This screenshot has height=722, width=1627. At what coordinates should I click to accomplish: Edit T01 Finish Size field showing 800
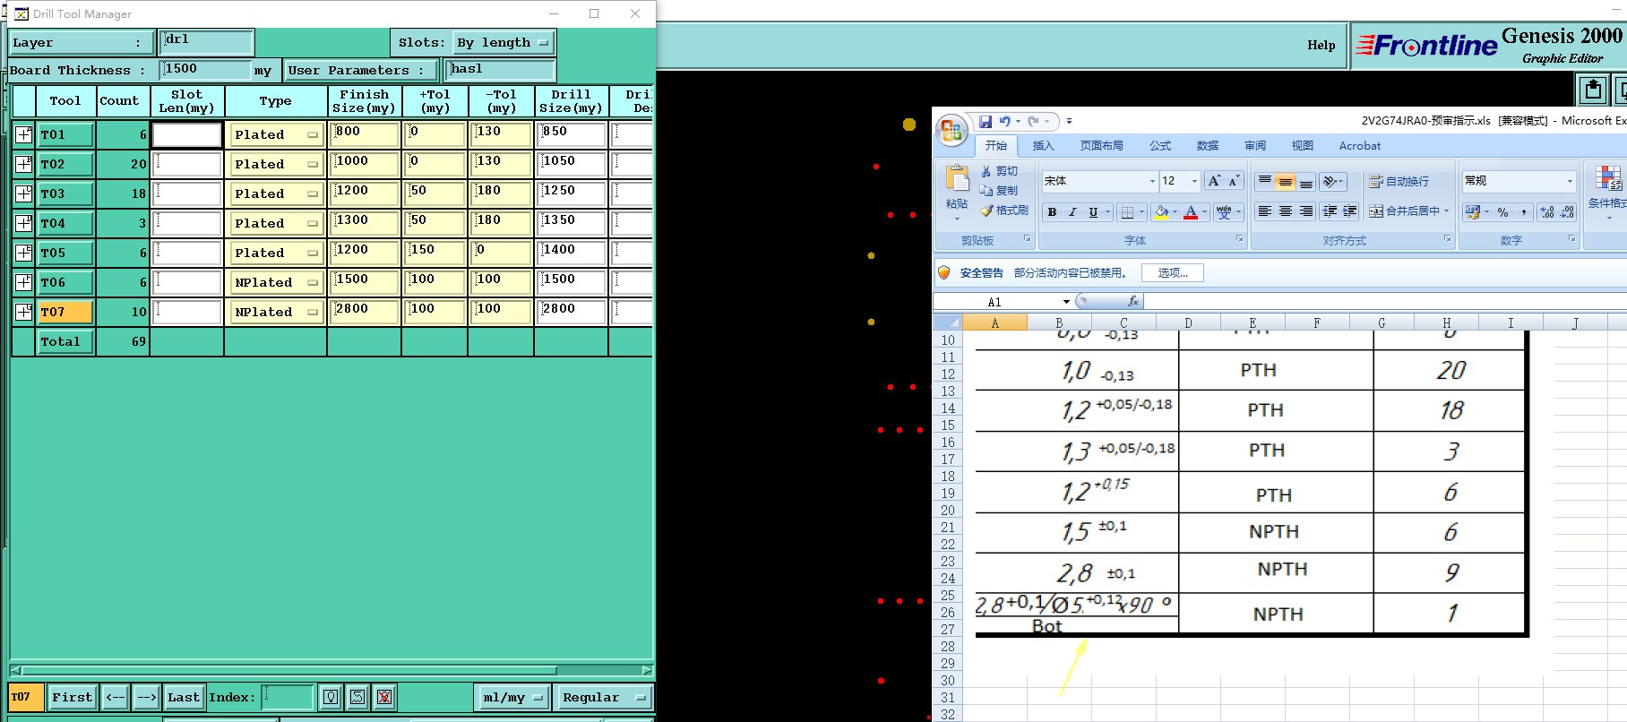point(364,134)
